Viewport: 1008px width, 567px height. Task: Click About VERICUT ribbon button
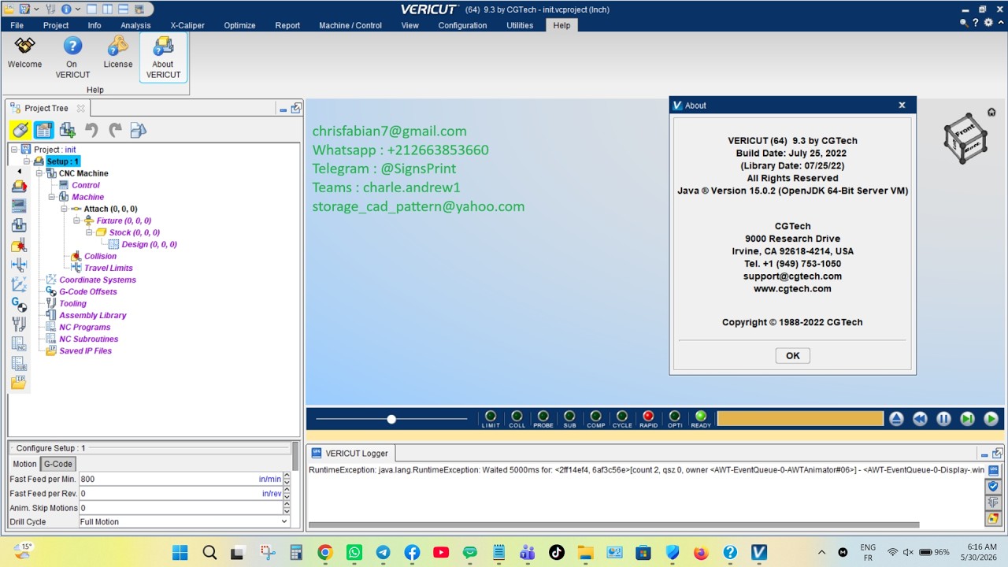tap(163, 58)
